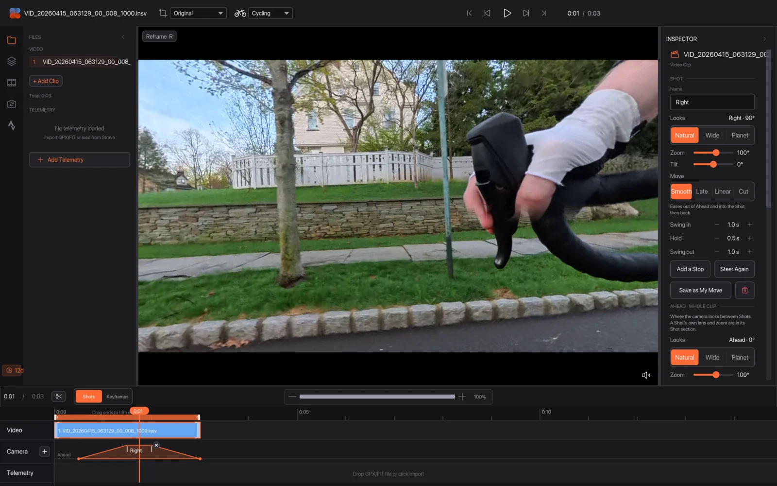
Task: Adjust the Right shot Zoom slider
Action: [x=716, y=153]
